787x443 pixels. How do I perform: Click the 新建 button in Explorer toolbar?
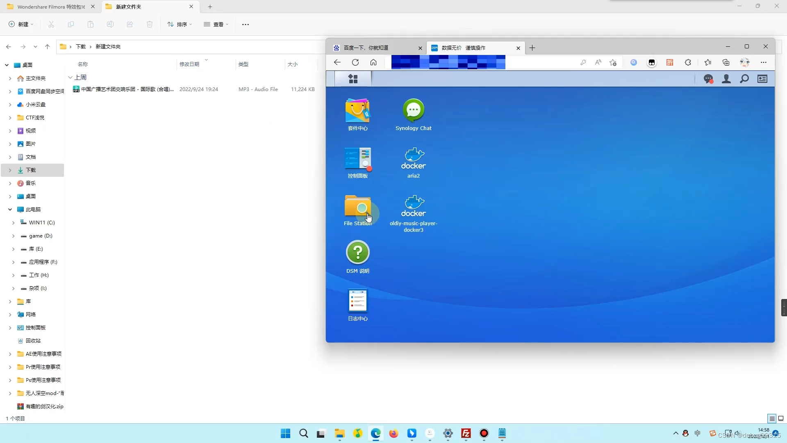pyautogui.click(x=21, y=25)
